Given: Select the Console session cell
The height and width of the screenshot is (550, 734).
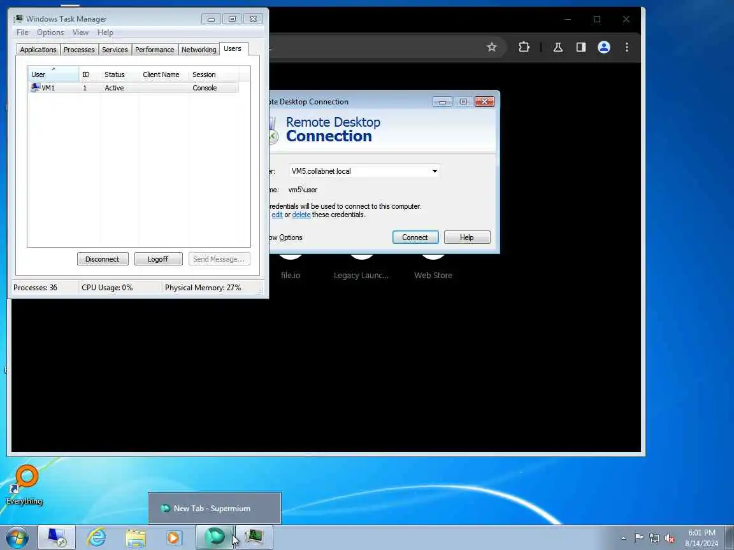Looking at the screenshot, I should [205, 88].
